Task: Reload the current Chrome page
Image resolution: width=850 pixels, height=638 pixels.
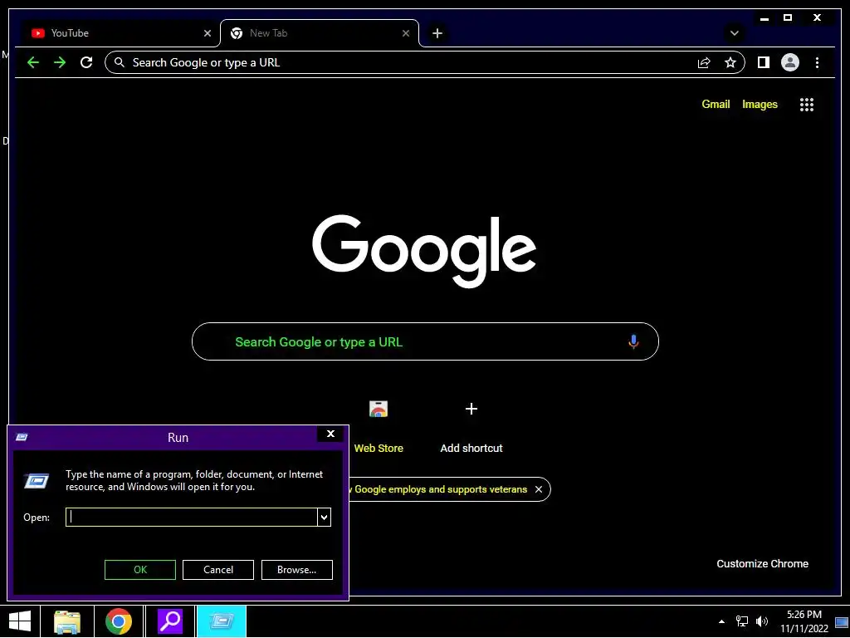Action: pos(86,62)
